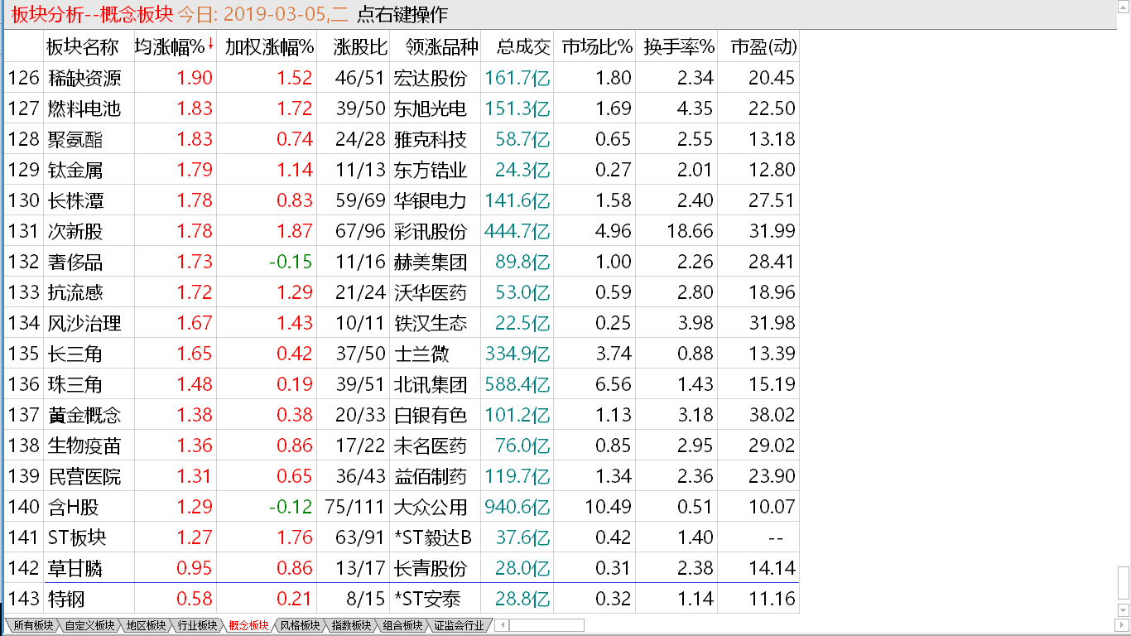Switch to the 所有板块 tab
This screenshot has height=636, width=1131.
click(x=33, y=625)
